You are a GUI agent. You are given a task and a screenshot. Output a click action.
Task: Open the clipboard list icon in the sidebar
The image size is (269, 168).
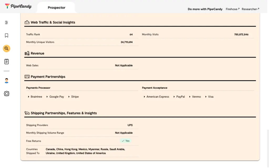(x=7, y=62)
